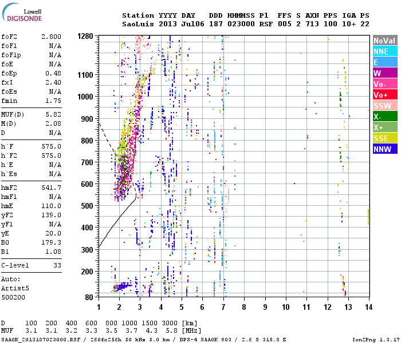This screenshot has height=343, width=401.
Task: Click the 10+ IGA header value
Action: (x=349, y=24)
